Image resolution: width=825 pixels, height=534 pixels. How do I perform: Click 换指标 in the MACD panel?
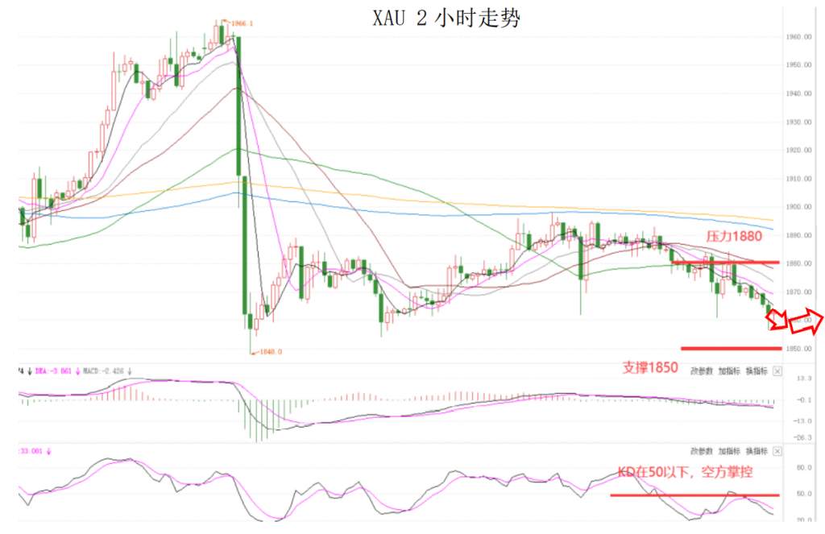(757, 371)
